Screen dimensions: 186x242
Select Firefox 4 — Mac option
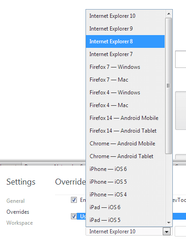125,105
